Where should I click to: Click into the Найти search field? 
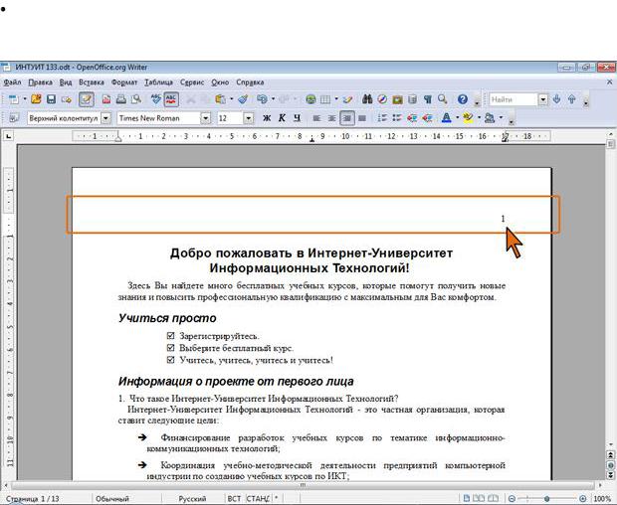(514, 99)
